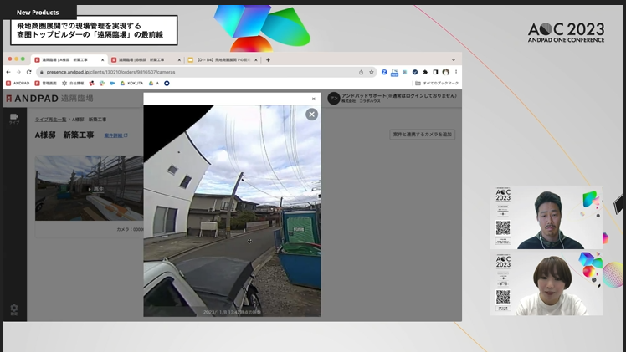Close the camera image with the round X
The image size is (626, 352).
312,115
